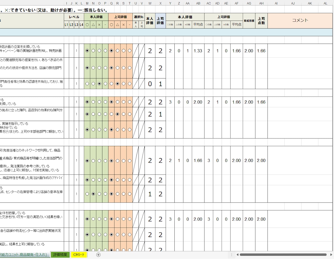Click the comment cell in the キャンペーン等 row

click(300, 51)
